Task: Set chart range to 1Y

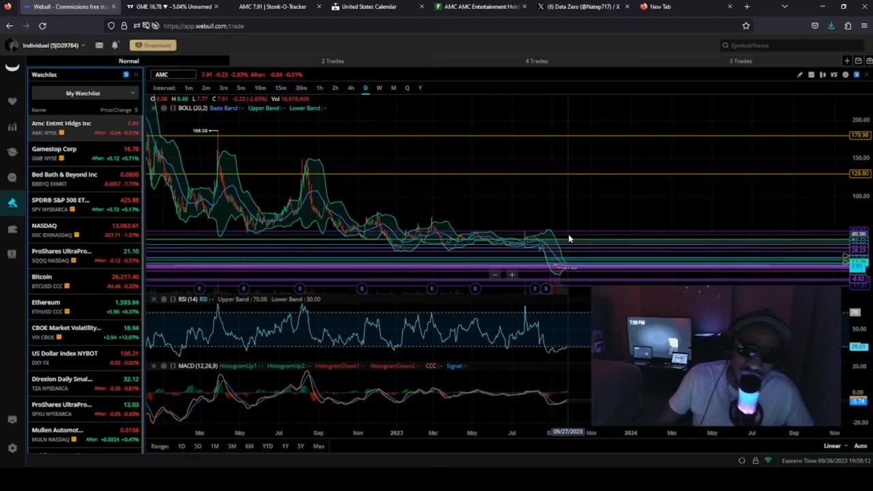Action: pos(285,446)
